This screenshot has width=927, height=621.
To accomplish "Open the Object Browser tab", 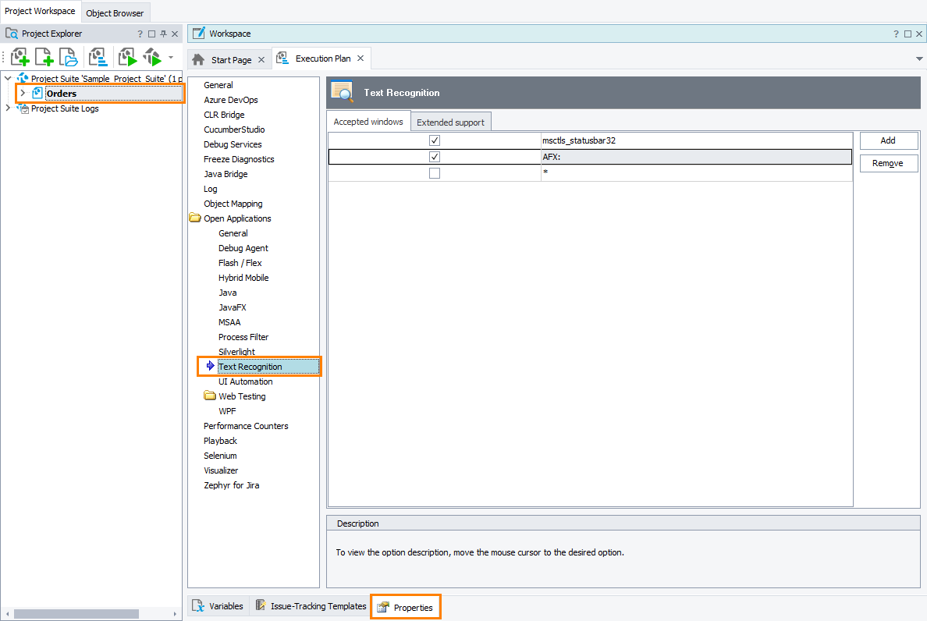I will click(x=115, y=12).
